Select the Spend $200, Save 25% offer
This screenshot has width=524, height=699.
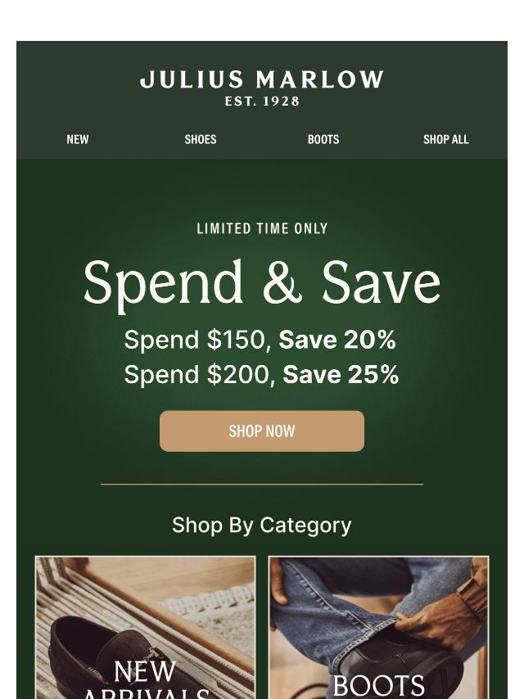[x=261, y=374]
